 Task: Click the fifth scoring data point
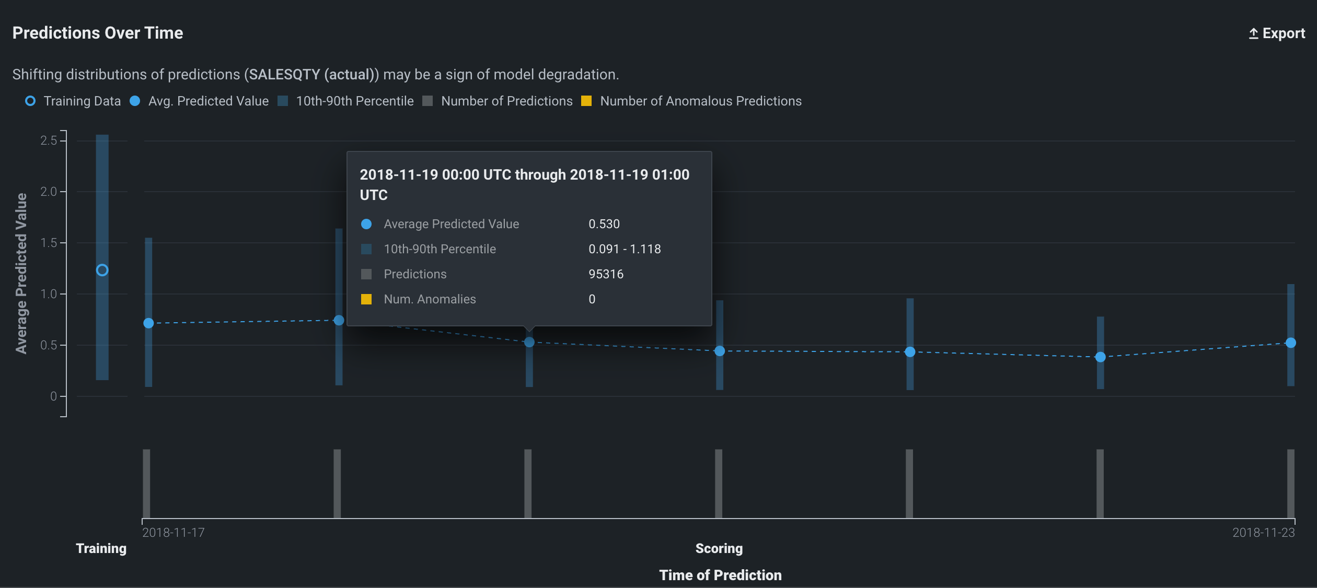tap(910, 352)
